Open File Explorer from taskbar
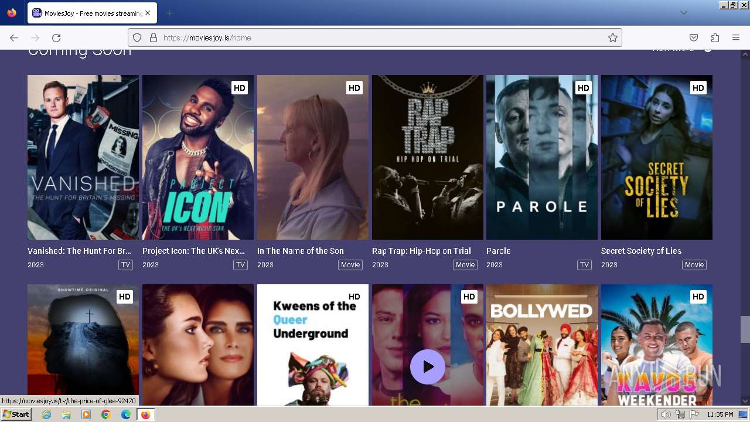Viewport: 750px width, 422px height. (66, 414)
